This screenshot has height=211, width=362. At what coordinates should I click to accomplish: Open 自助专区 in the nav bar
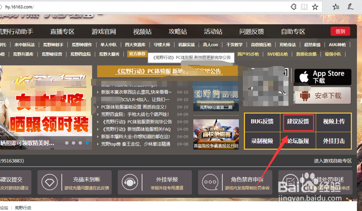click(x=293, y=31)
